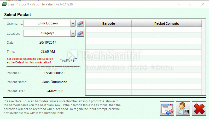This screenshot has height=119, width=209.
Task: Click first blank row under Packet Contents
Action: tap(166, 30)
